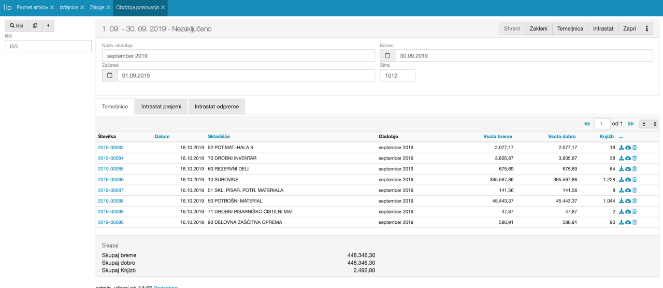Switch to the Intrastat prejemi tab
The image size is (663, 288).
click(x=161, y=107)
